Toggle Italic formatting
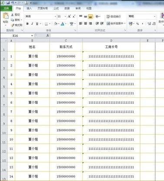164x181 pixels. pos(32,24)
